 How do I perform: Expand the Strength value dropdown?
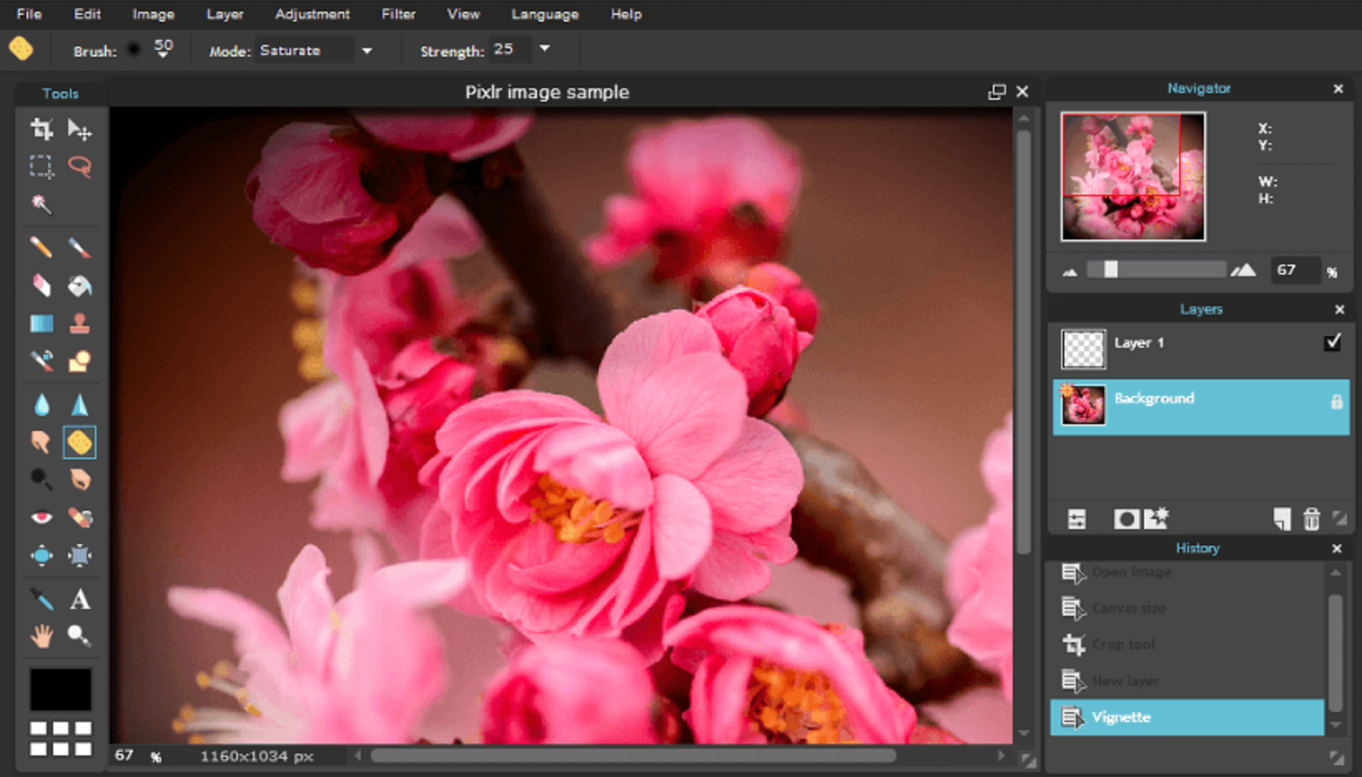point(545,50)
